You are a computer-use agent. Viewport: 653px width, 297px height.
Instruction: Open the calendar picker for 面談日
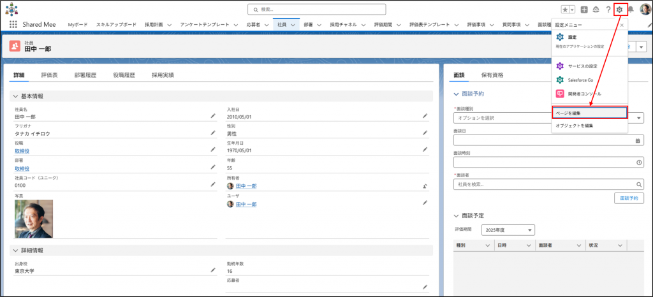click(x=638, y=141)
